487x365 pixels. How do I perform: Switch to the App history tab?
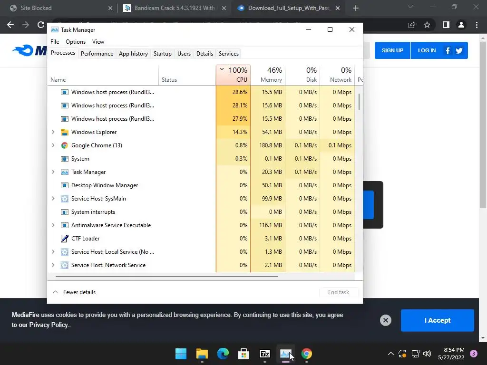pyautogui.click(x=133, y=54)
